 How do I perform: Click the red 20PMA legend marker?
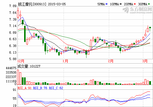point(135,4)
